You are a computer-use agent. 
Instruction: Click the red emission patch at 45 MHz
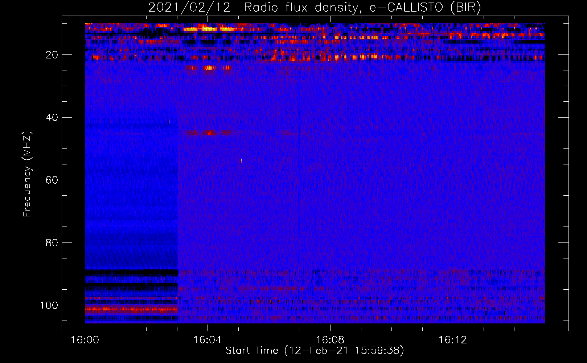click(x=209, y=133)
